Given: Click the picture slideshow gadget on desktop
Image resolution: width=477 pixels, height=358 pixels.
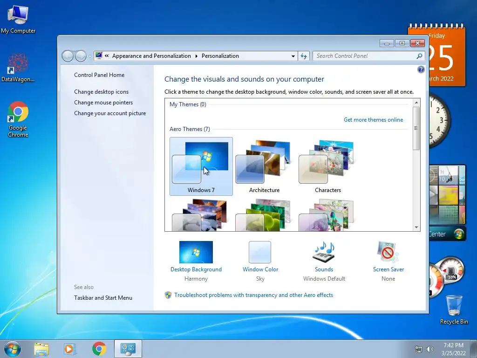Looking at the screenshot, I should 447,194.
